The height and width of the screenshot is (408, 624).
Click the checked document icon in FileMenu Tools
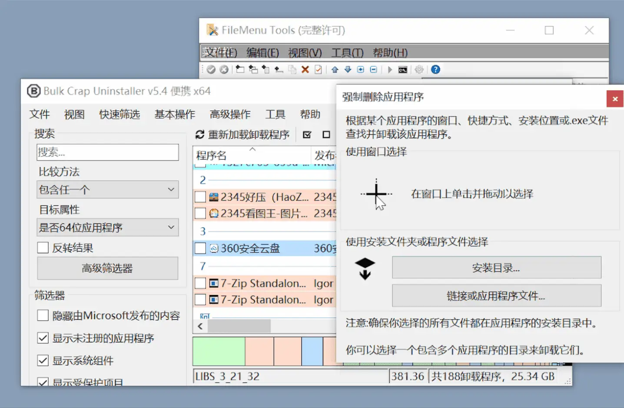pos(318,70)
